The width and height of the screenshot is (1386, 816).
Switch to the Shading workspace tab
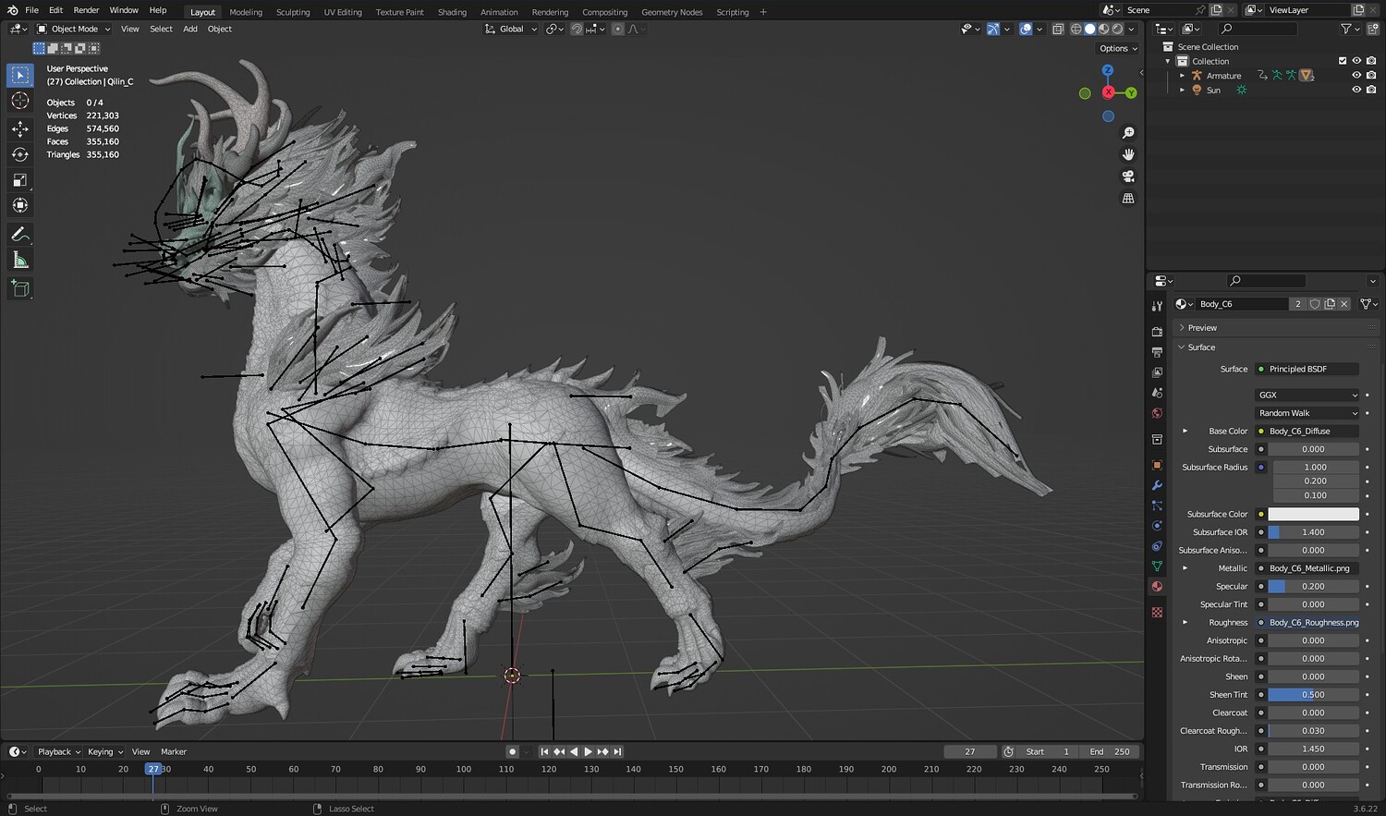pyautogui.click(x=452, y=12)
